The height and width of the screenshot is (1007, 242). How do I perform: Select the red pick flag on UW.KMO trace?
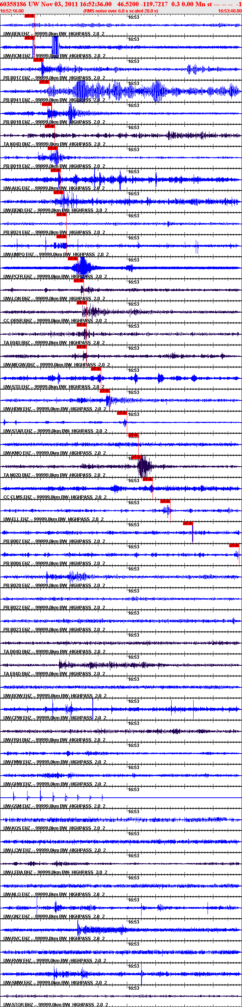coord(133,435)
